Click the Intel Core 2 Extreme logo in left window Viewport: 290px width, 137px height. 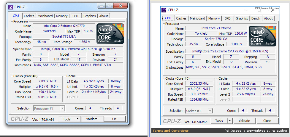pyautogui.click(x=110, y=34)
